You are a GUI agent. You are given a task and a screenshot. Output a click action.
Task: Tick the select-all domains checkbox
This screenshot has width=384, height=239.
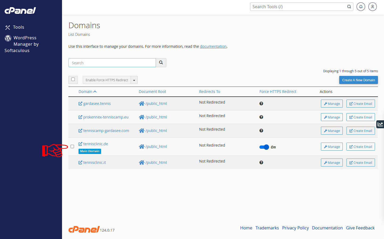point(73,79)
